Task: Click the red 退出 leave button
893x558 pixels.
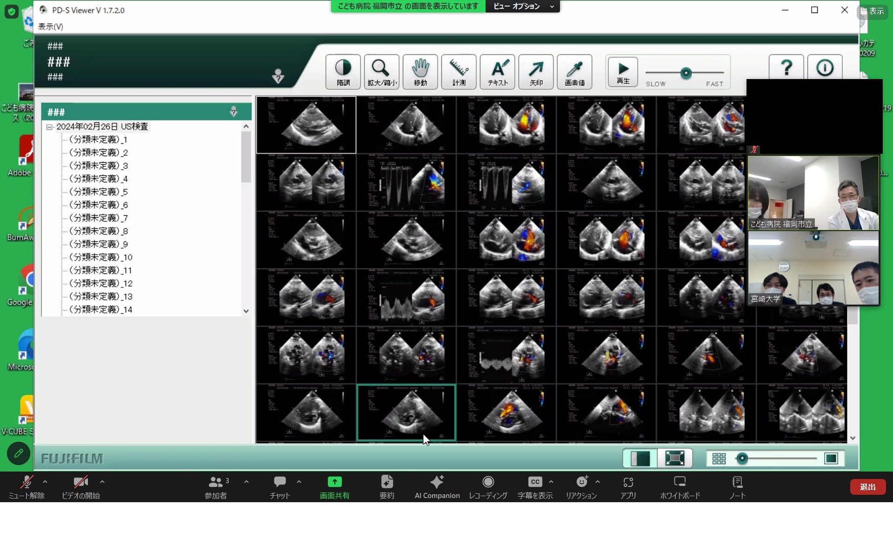Action: 867,486
